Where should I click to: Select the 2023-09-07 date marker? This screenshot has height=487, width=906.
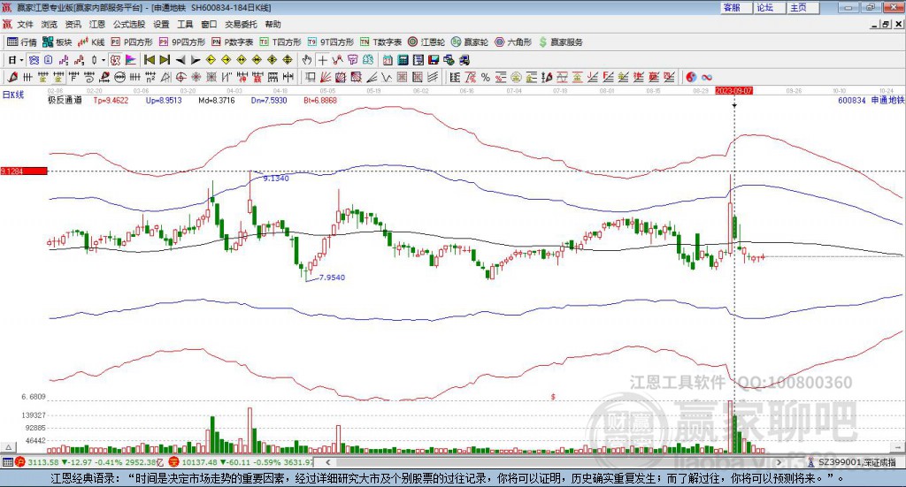(x=733, y=90)
